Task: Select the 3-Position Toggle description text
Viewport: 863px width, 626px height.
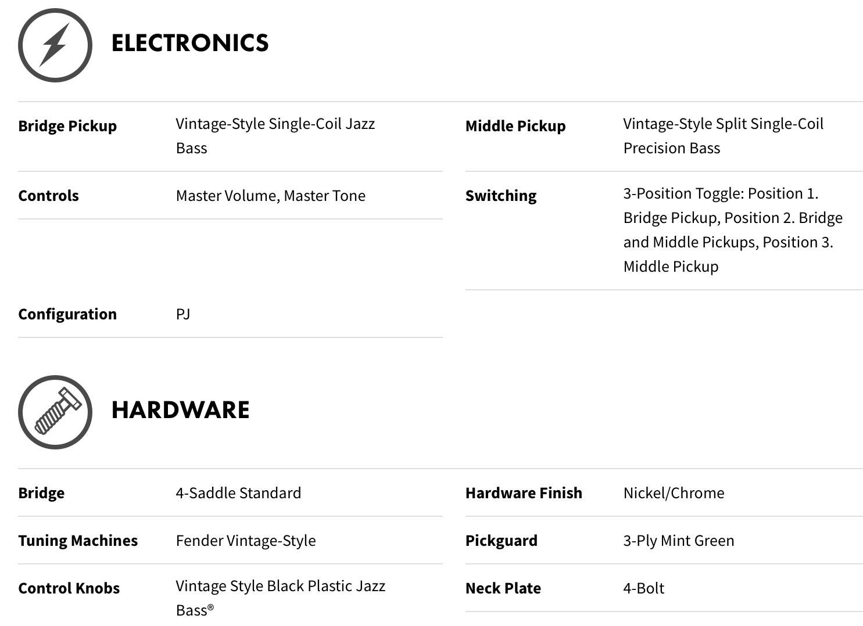Action: (x=733, y=230)
